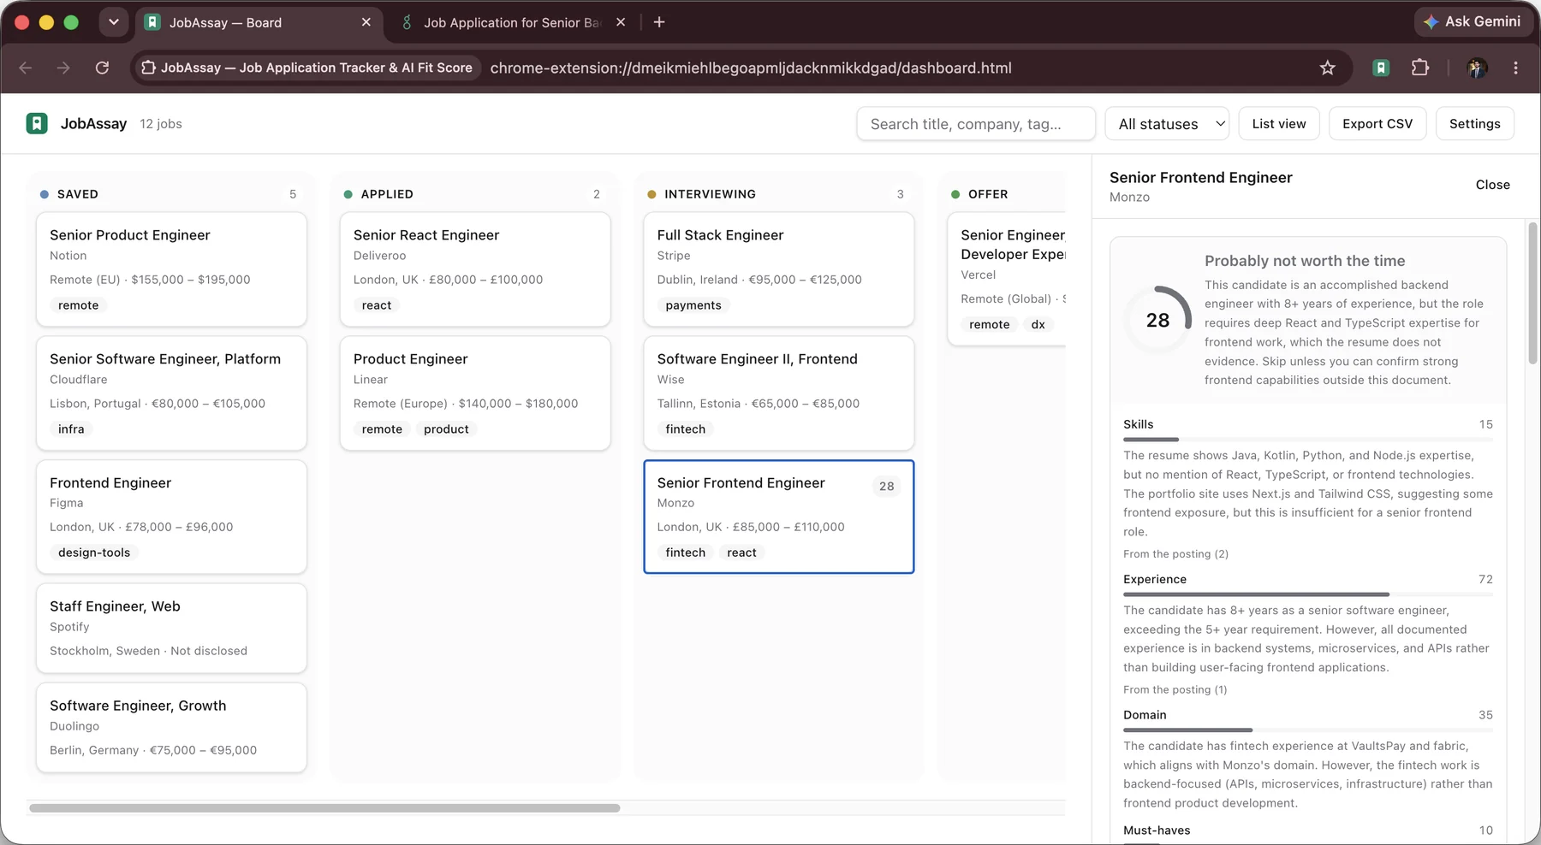The width and height of the screenshot is (1541, 845).
Task: Click the APPLIED column header
Action: [475, 194]
